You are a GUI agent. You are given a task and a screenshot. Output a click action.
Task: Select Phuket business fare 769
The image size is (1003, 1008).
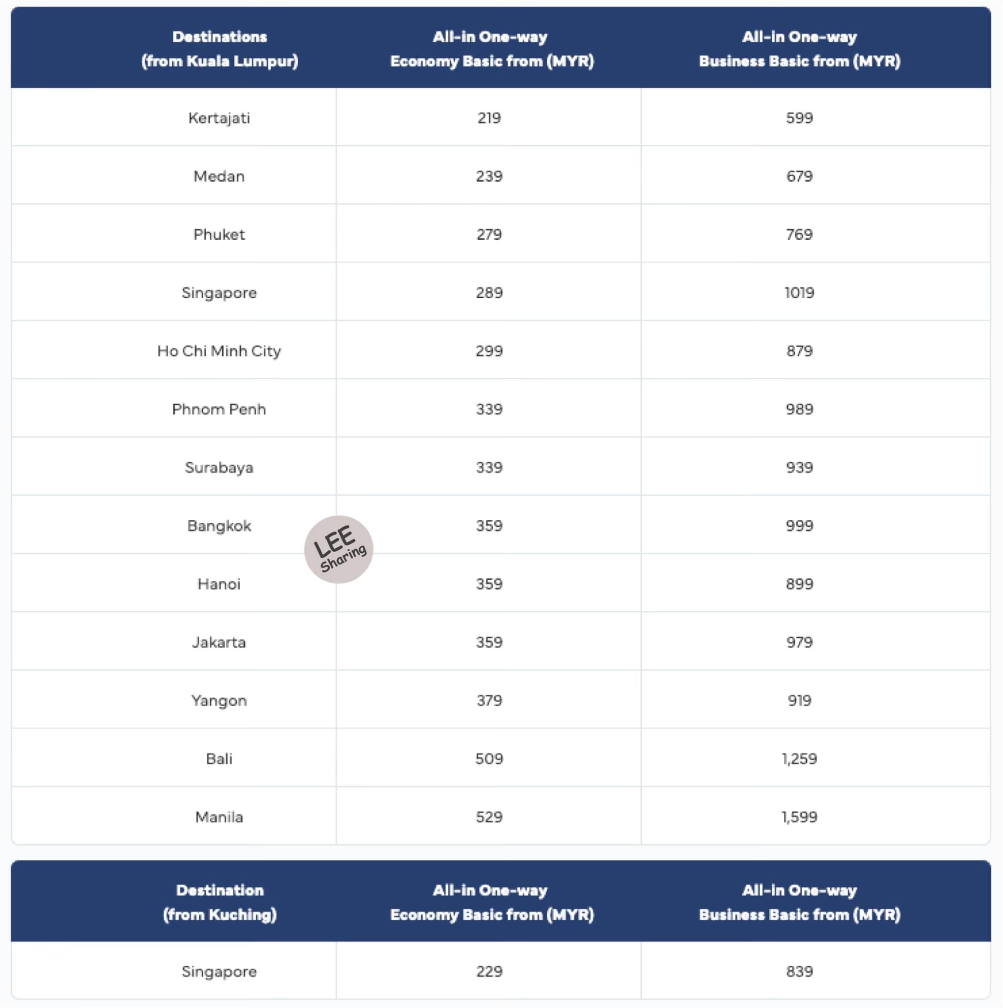tap(800, 234)
